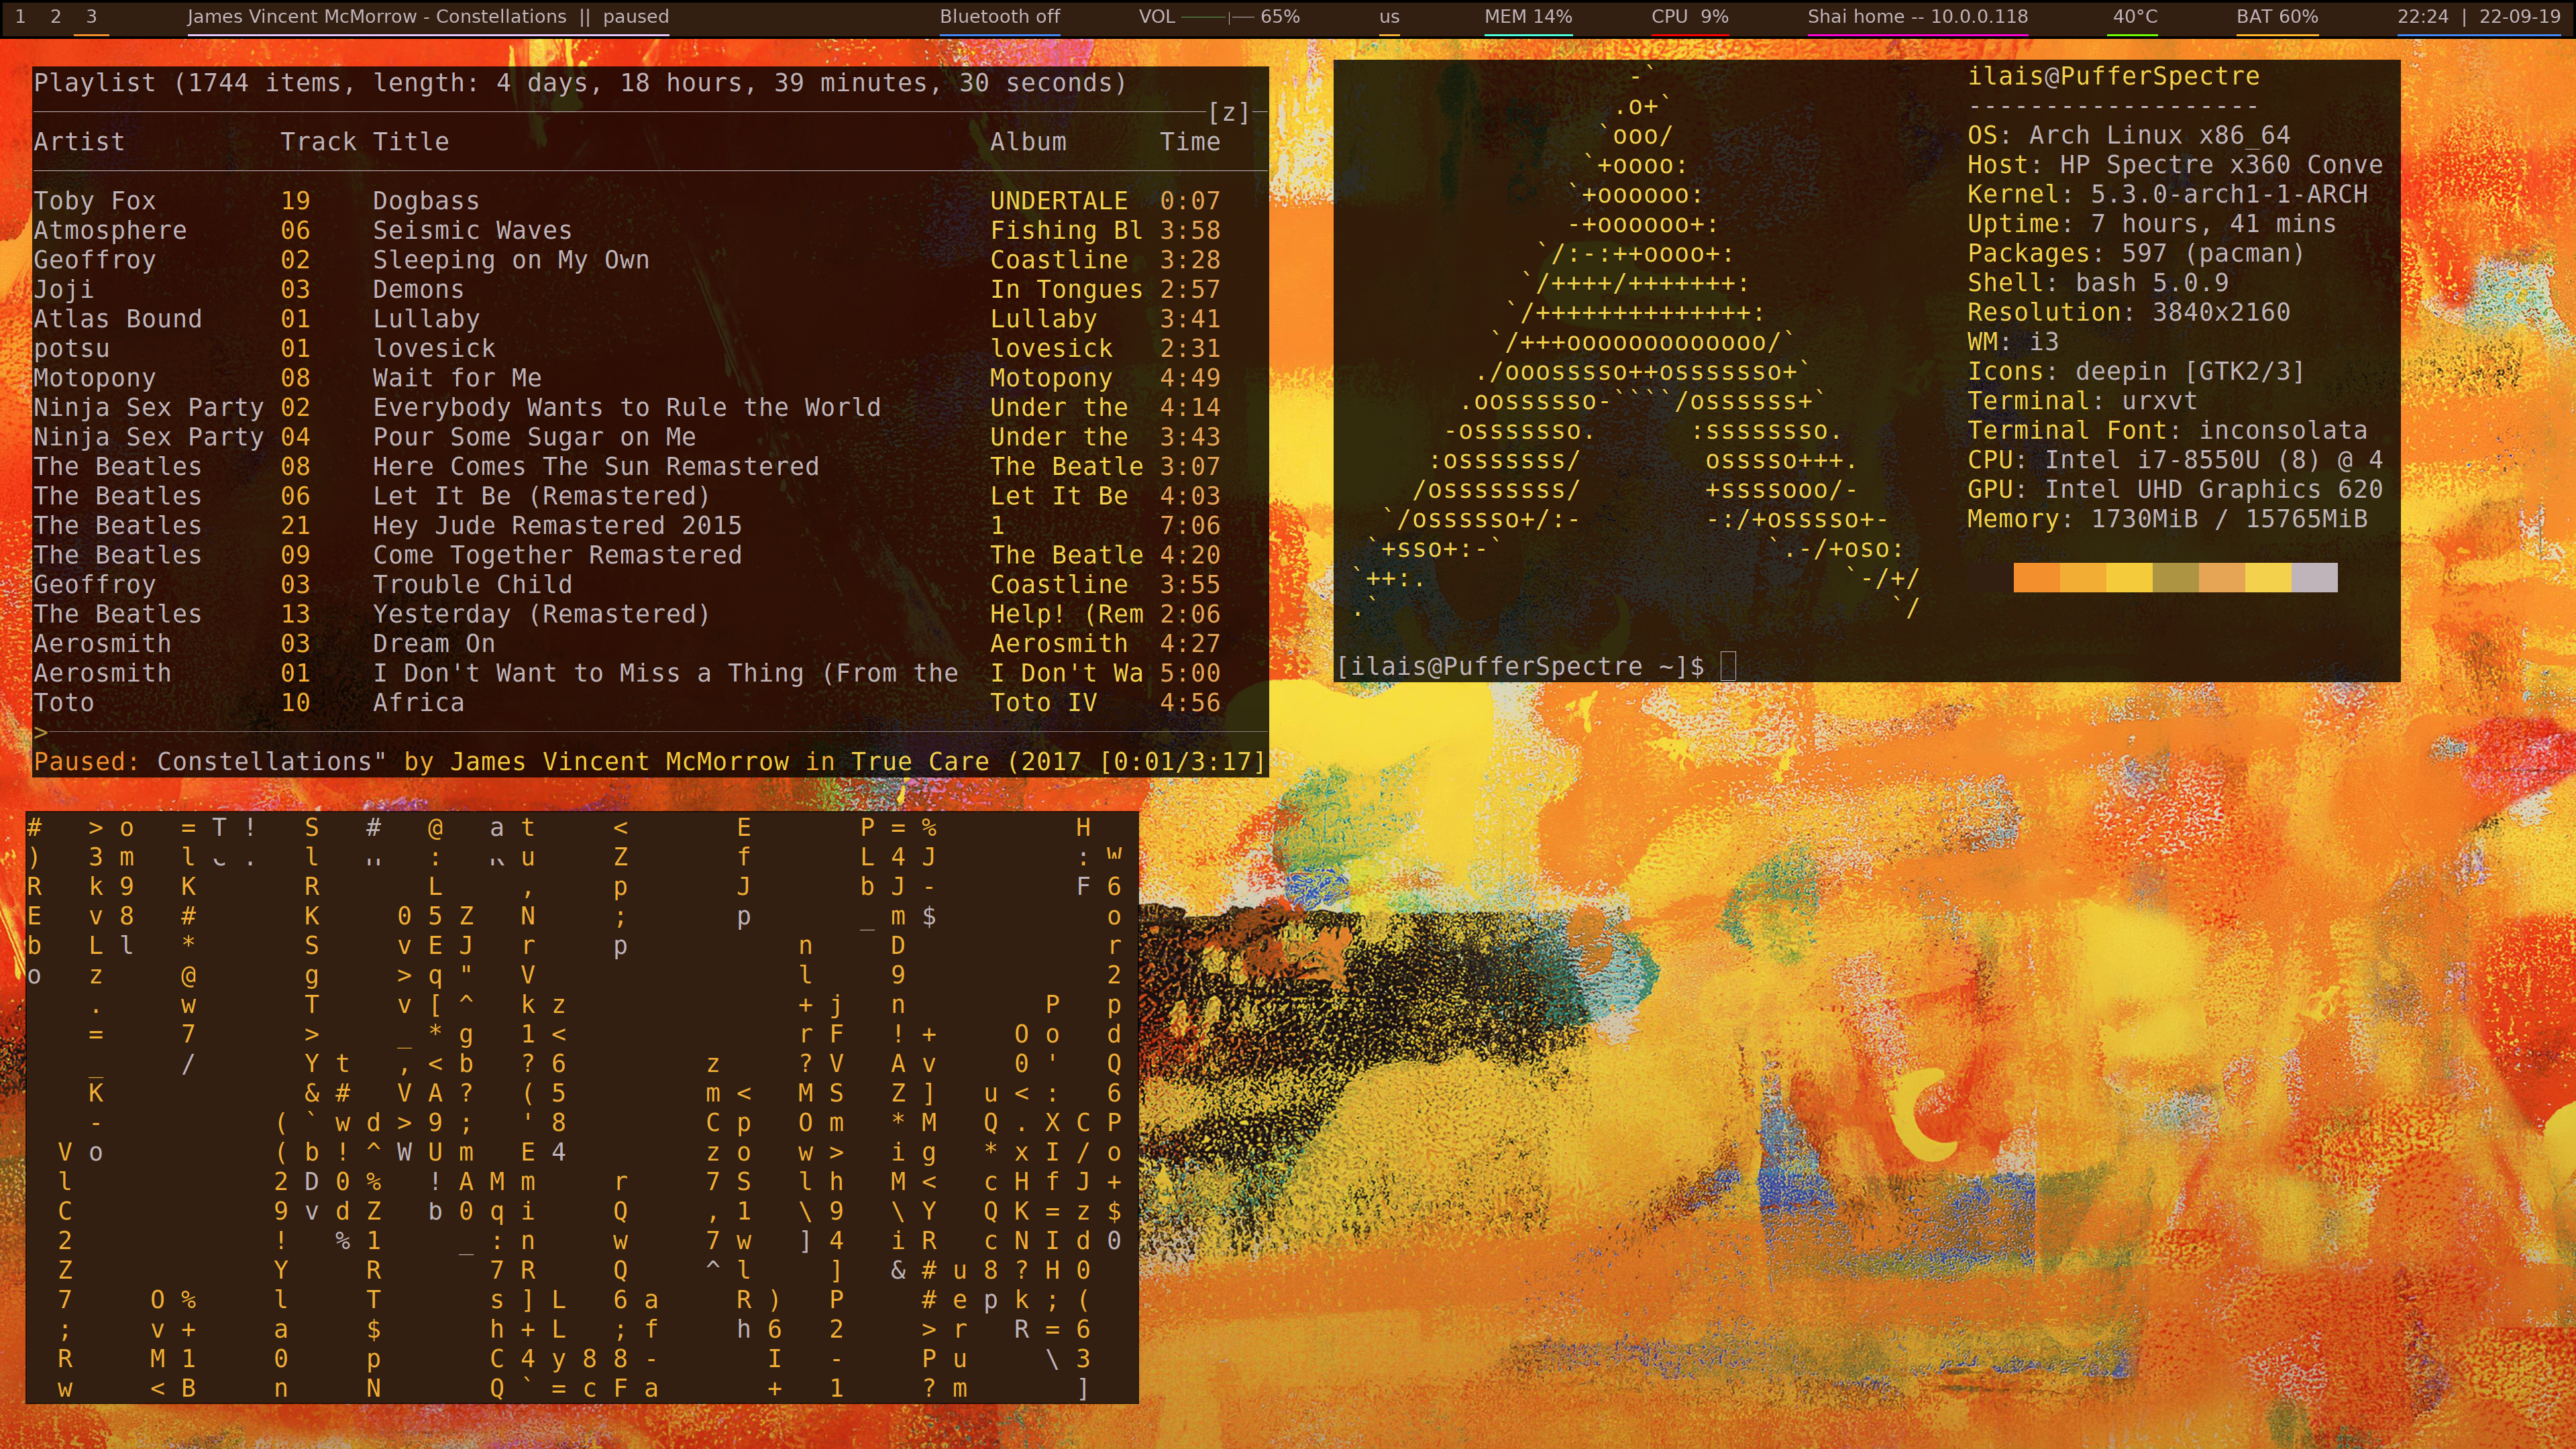Click the Kernel version line in neofetch
This screenshot has height=1449, width=2576.
click(x=2167, y=195)
